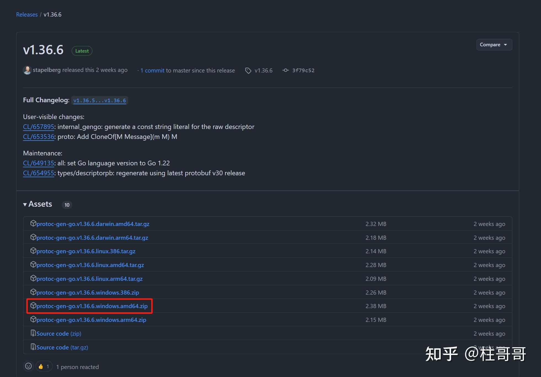Download protoc-gen-go.v1.36.6.linux.amd64.tar.gz
The height and width of the screenshot is (377, 541).
tap(90, 265)
